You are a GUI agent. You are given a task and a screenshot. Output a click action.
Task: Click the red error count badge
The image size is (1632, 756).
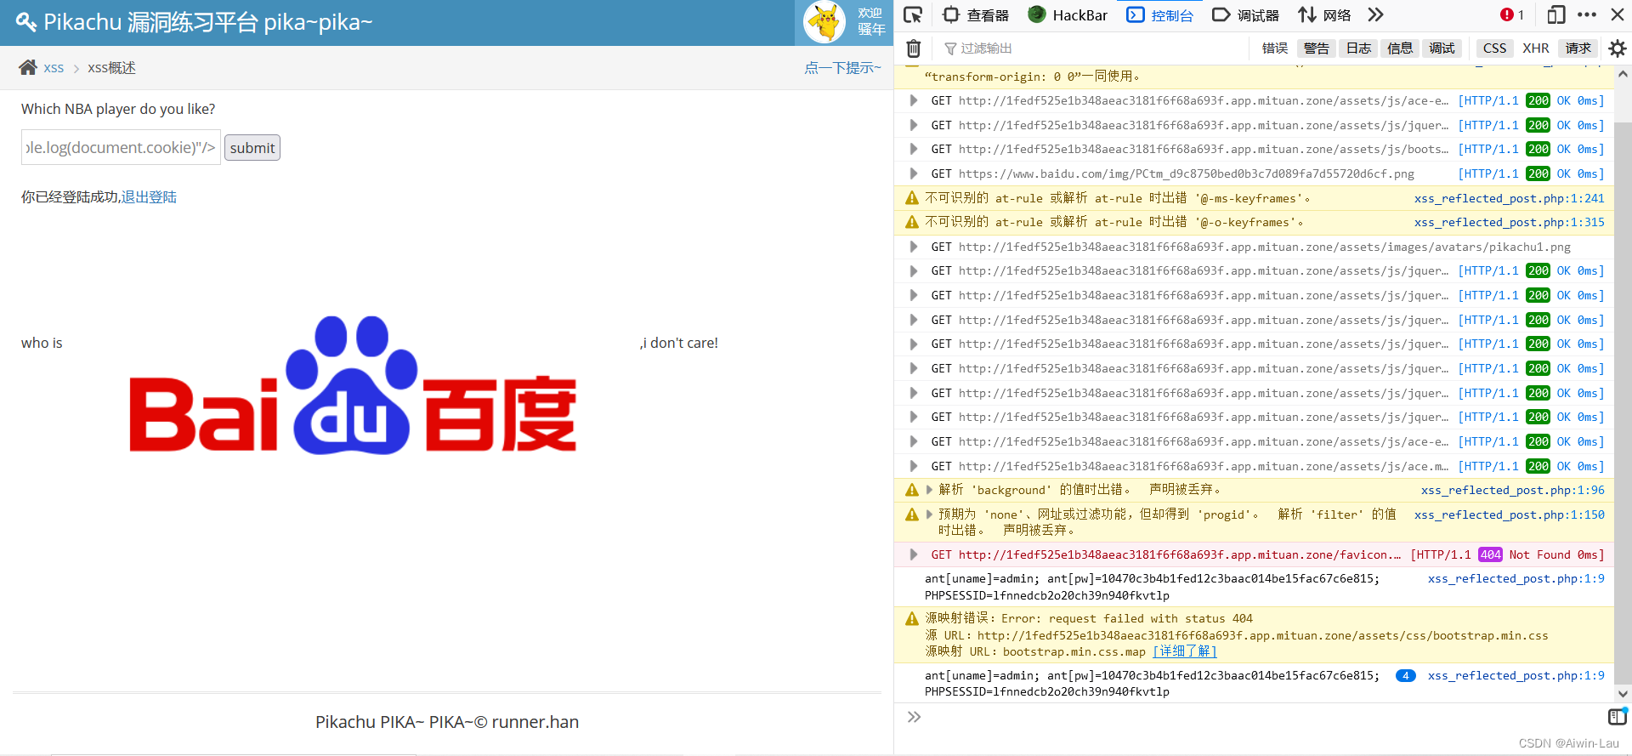click(x=1512, y=14)
